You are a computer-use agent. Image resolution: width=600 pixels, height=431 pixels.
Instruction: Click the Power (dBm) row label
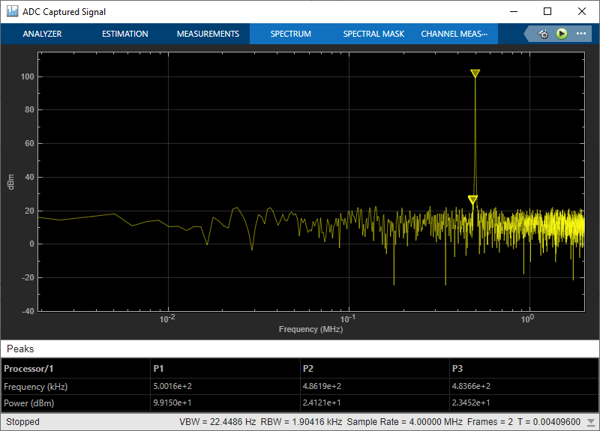click(x=28, y=403)
